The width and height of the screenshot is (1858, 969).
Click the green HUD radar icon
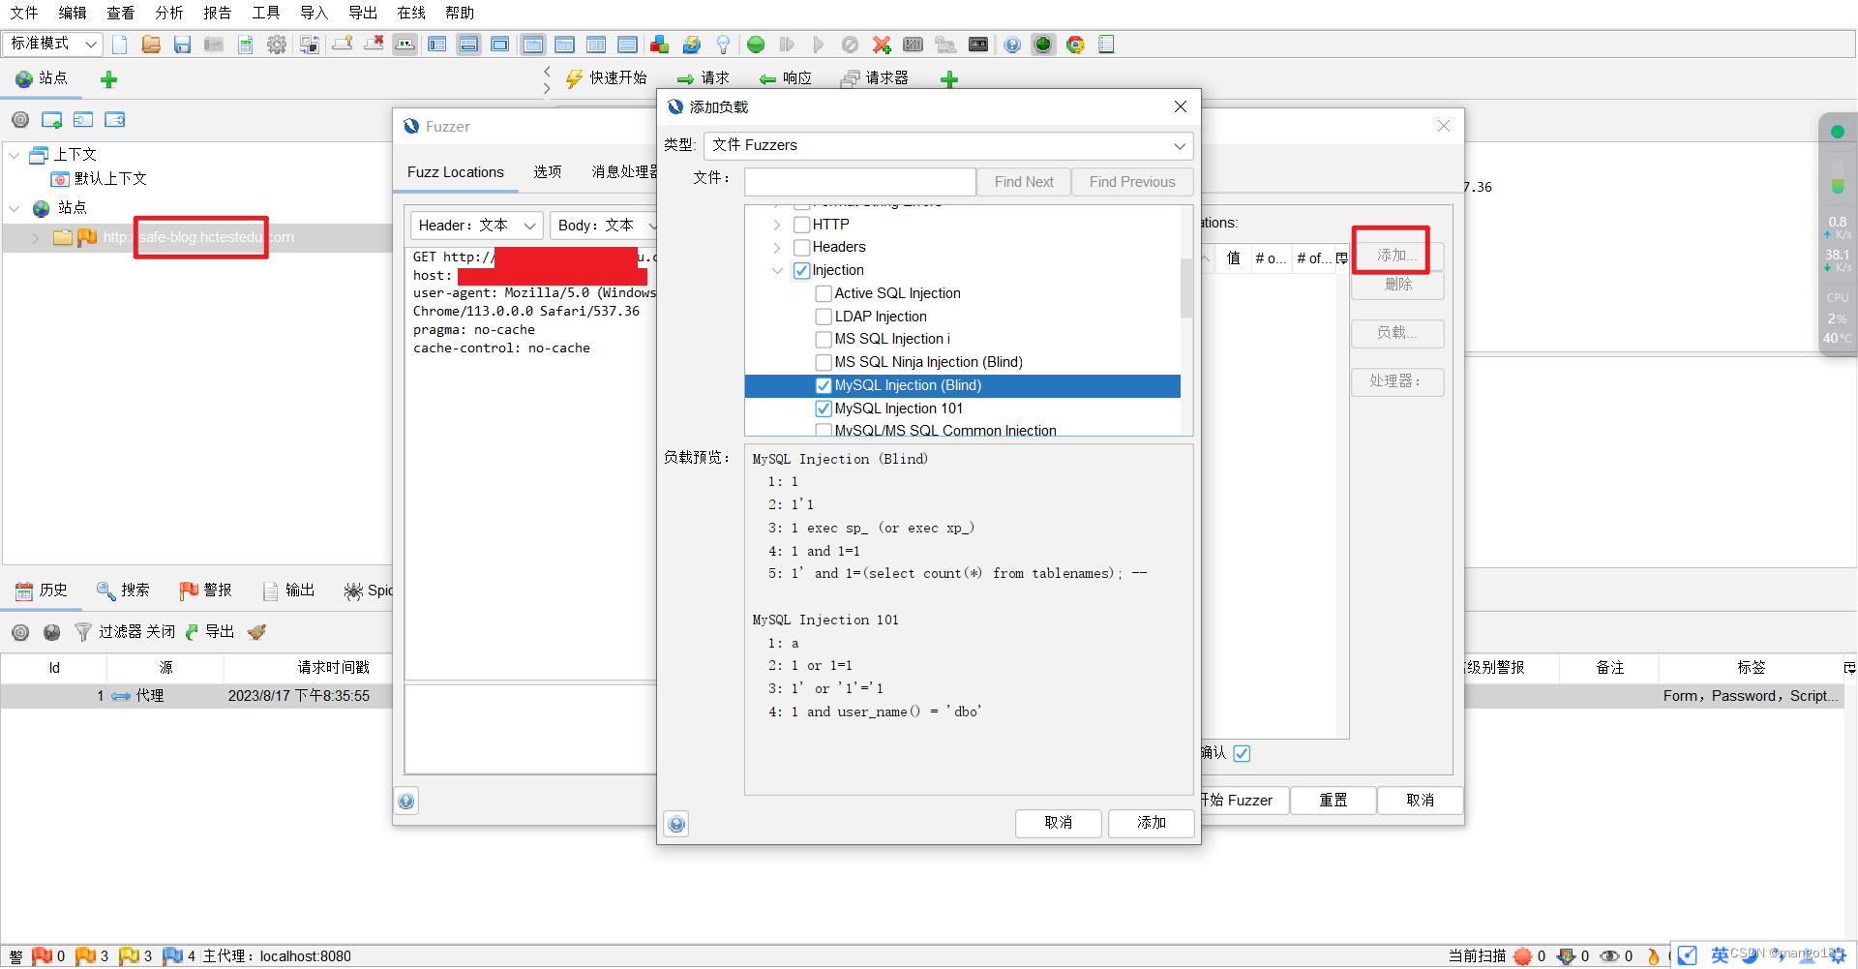click(x=1043, y=45)
